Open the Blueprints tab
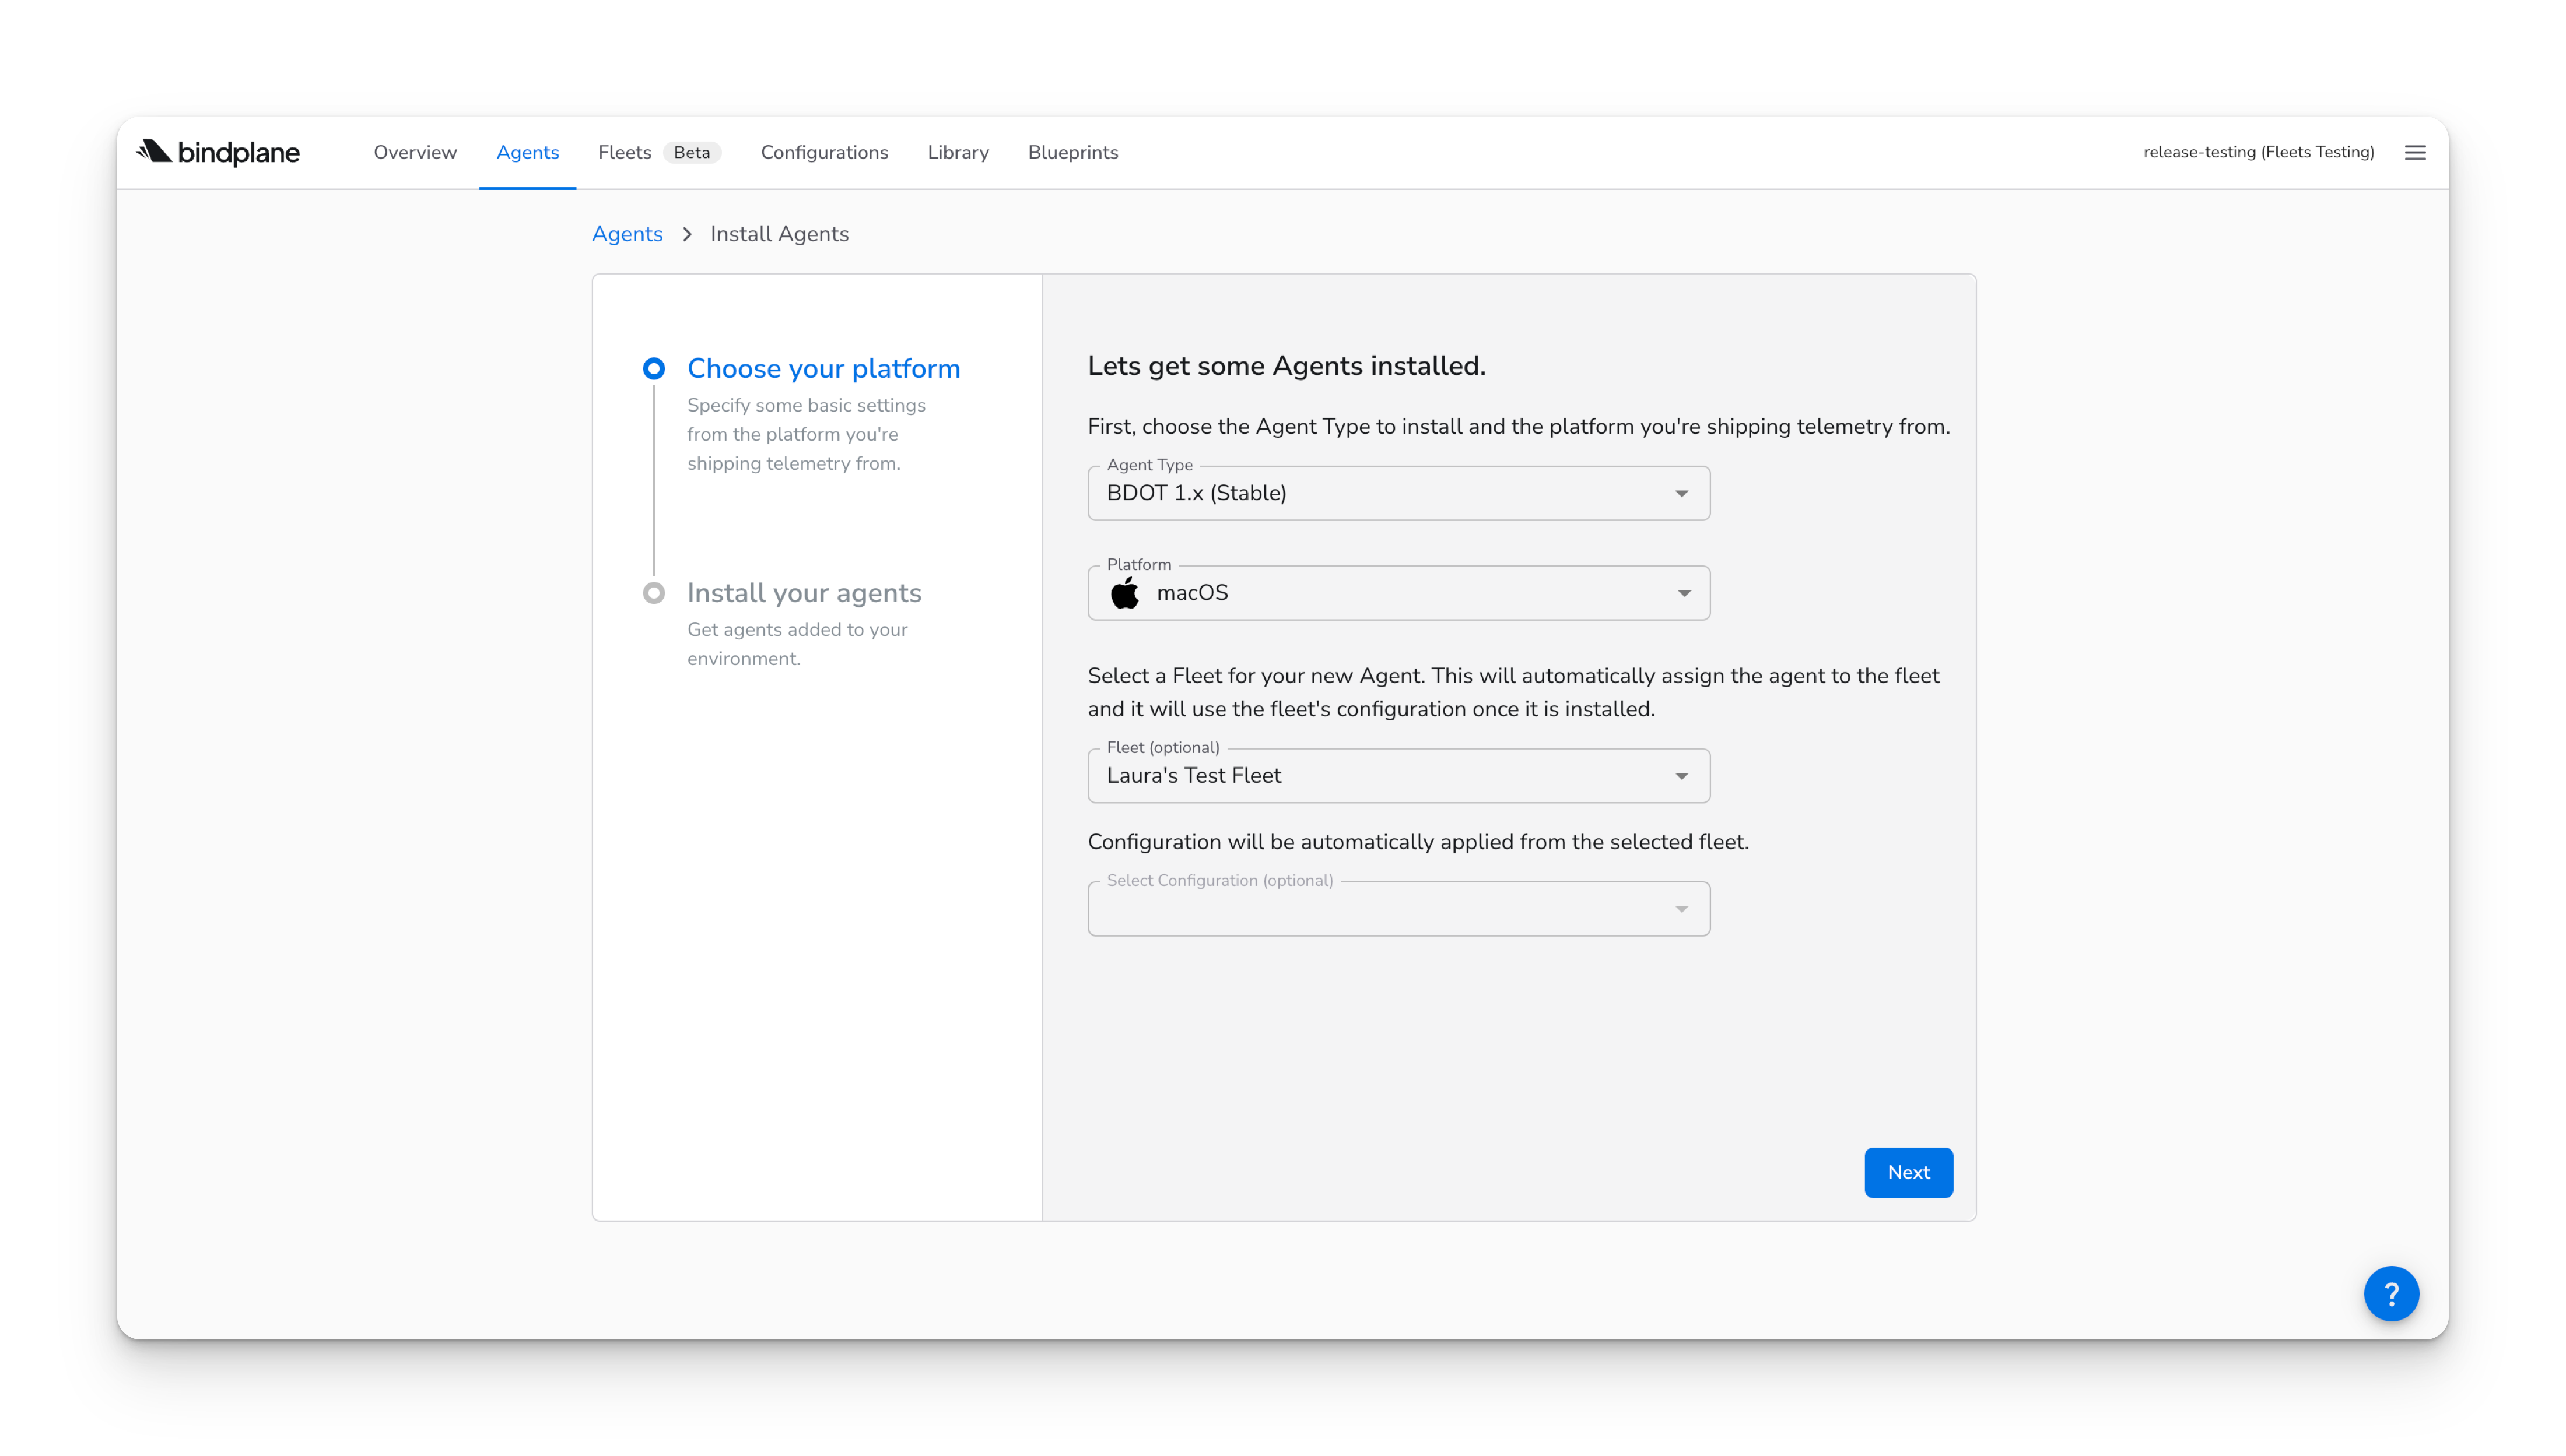The image size is (2566, 1456). pyautogui.click(x=1072, y=152)
